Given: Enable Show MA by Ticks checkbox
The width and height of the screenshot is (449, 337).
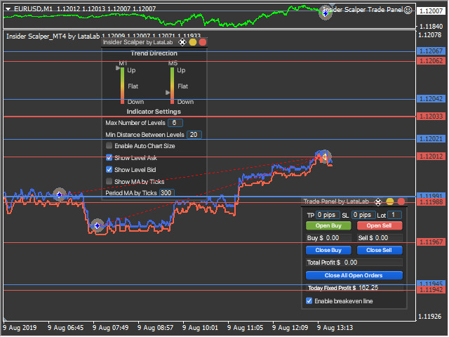Looking at the screenshot, I should pyautogui.click(x=109, y=181).
